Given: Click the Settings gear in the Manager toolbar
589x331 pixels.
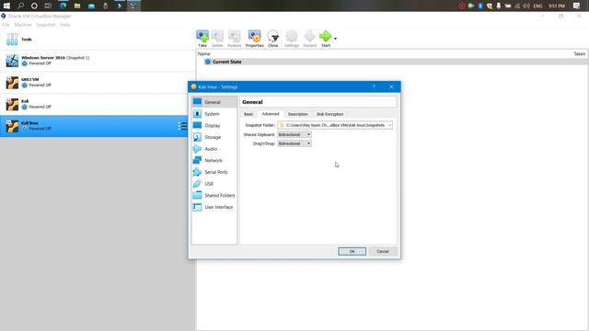Looking at the screenshot, I should click(292, 39).
